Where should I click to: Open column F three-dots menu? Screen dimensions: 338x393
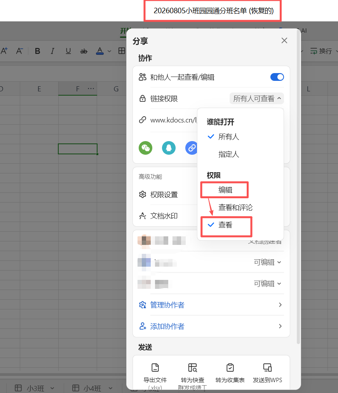pyautogui.click(x=91, y=89)
